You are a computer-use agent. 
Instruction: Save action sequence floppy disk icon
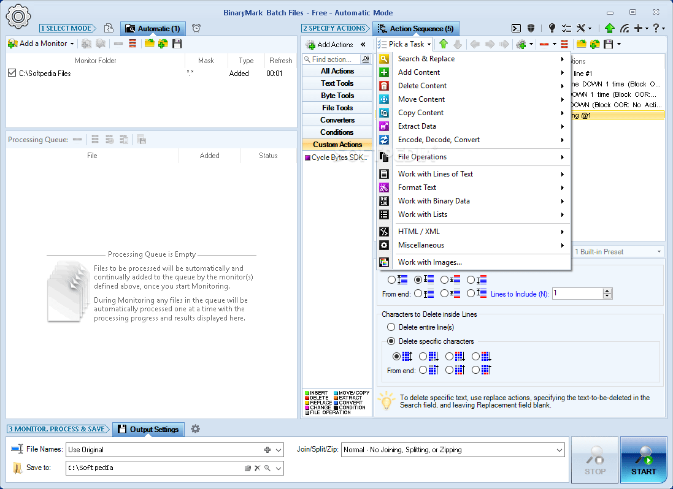[x=608, y=44]
